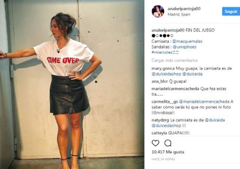
Task: Open @dulceida mention in natydzrg's comment
Action: pos(215,120)
